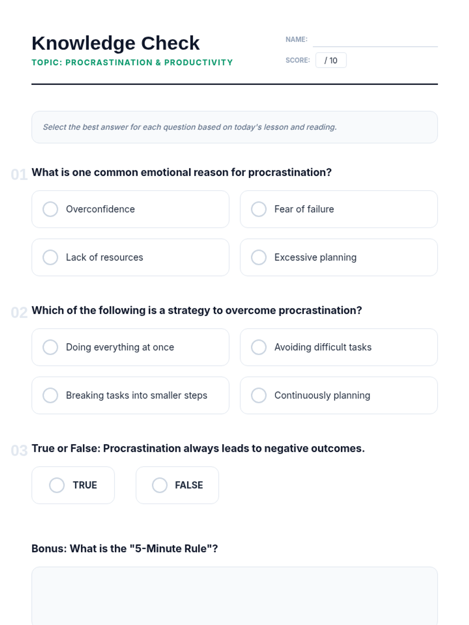Click question 02 text about strategy
The image size is (469, 625).
point(197,310)
